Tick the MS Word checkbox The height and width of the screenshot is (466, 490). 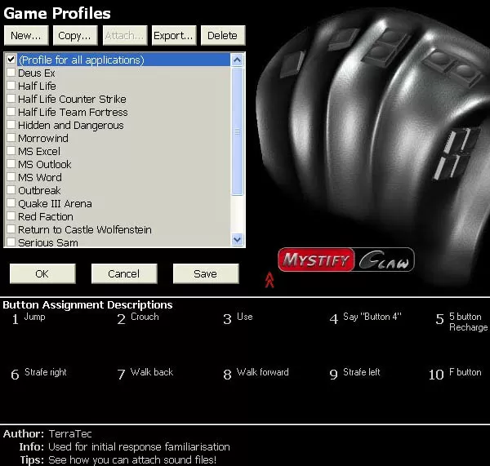click(x=11, y=177)
